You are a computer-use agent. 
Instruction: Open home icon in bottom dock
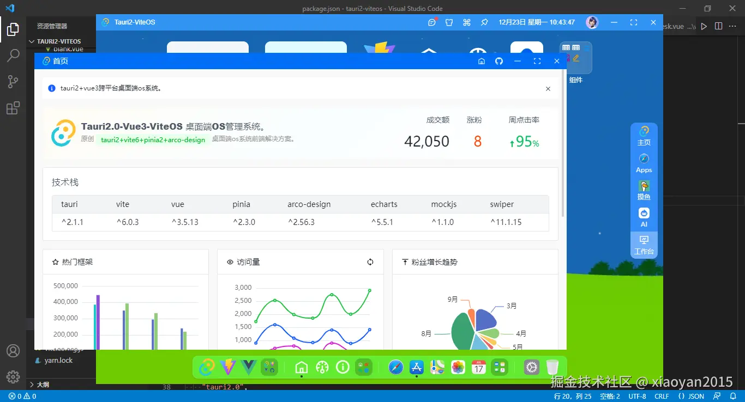click(302, 368)
